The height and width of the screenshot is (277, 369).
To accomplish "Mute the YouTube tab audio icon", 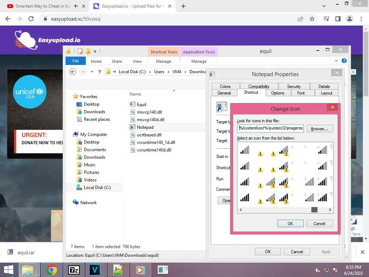I will [x=76, y=6].
